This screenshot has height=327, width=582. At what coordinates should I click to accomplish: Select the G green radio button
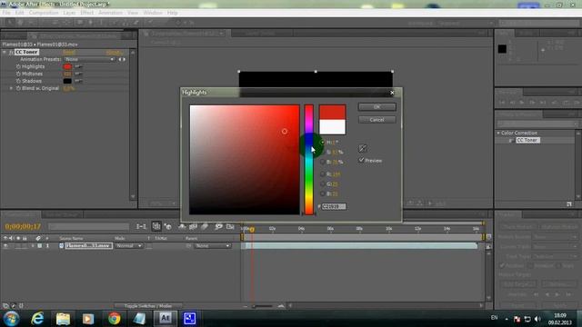point(322,183)
